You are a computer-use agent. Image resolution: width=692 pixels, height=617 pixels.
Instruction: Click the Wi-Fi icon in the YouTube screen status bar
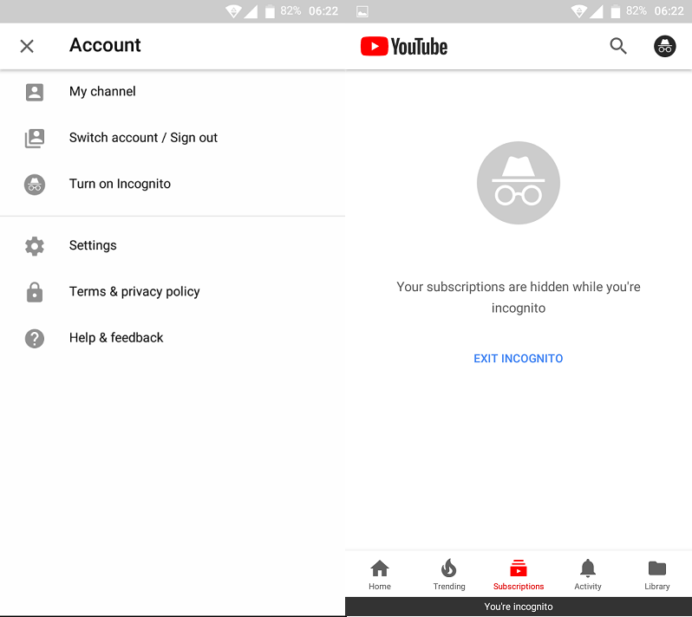coord(578,11)
